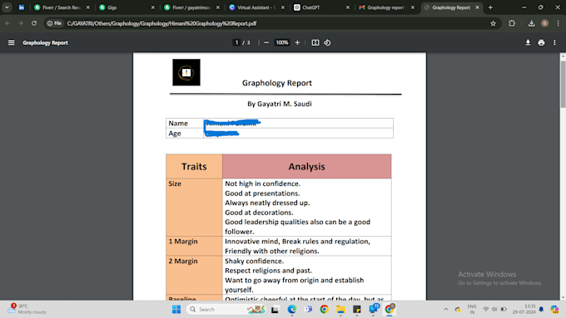This screenshot has height=318, width=566.
Task: Open Wi-Fi network settings in tray
Action: (x=486, y=309)
